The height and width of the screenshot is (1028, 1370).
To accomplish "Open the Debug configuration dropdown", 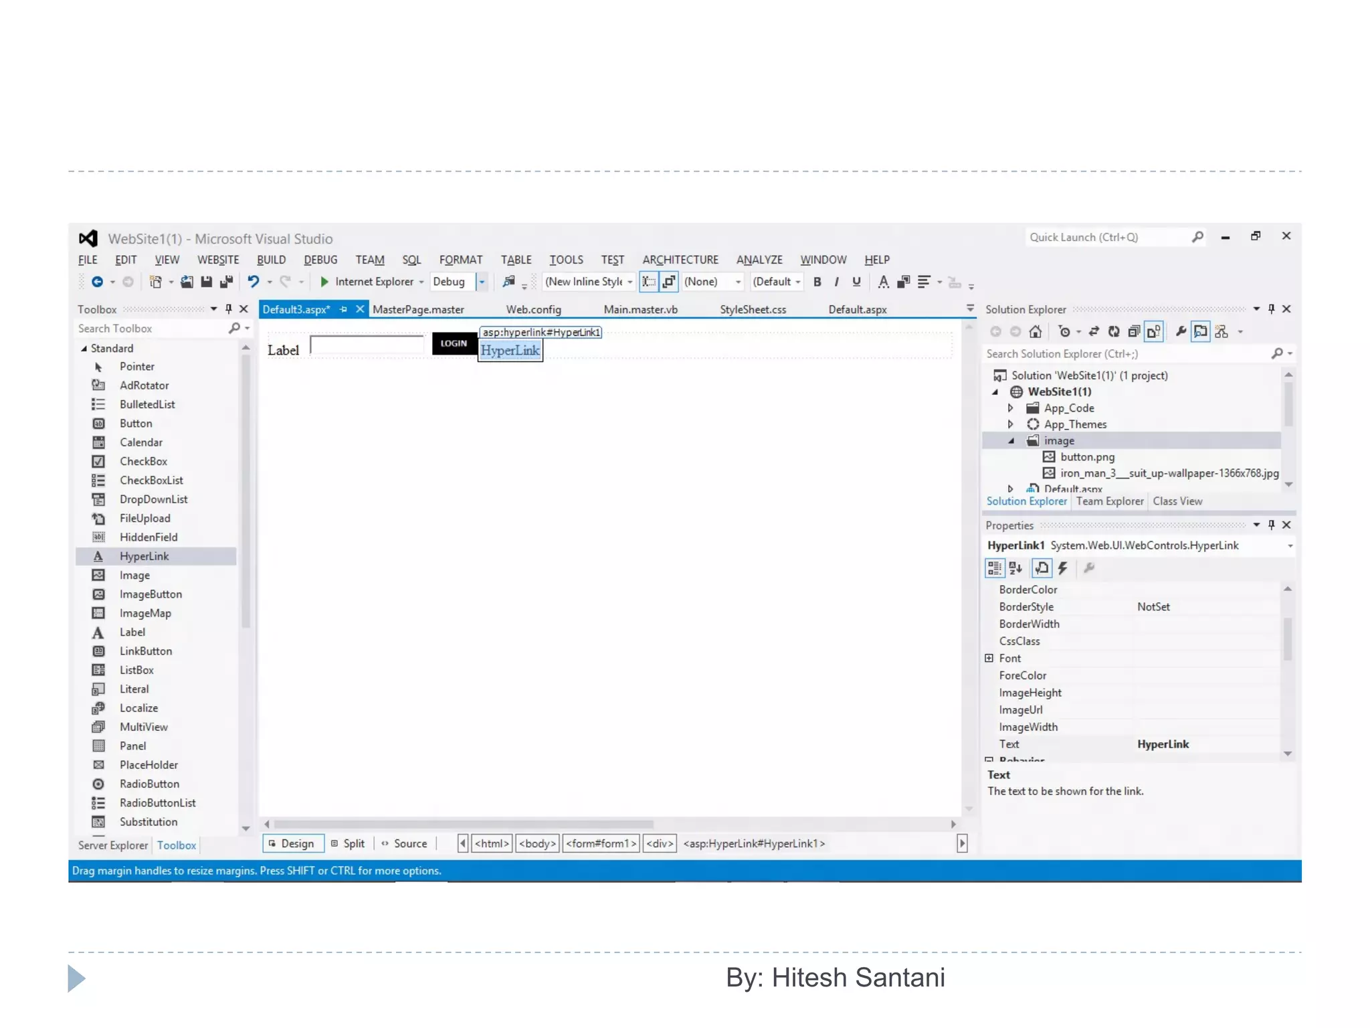I will (x=482, y=282).
